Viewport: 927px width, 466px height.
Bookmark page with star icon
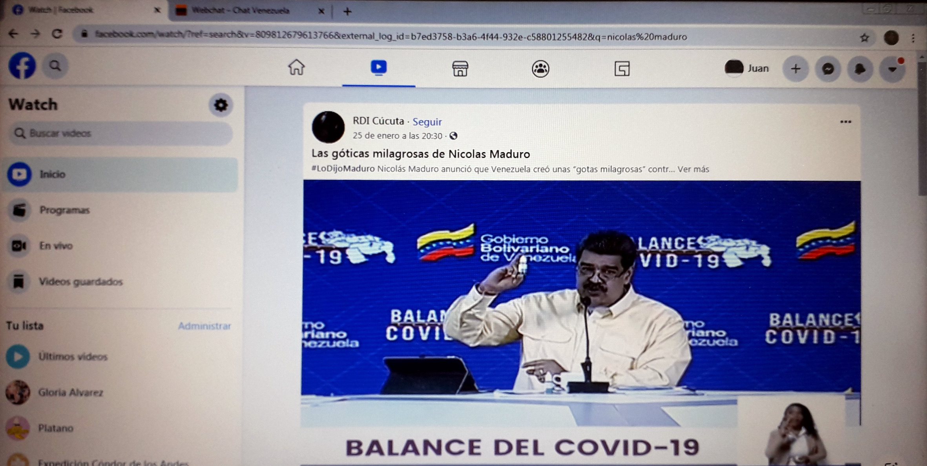pyautogui.click(x=864, y=38)
